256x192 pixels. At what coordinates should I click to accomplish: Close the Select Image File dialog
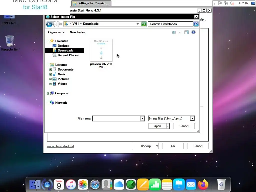point(196,17)
